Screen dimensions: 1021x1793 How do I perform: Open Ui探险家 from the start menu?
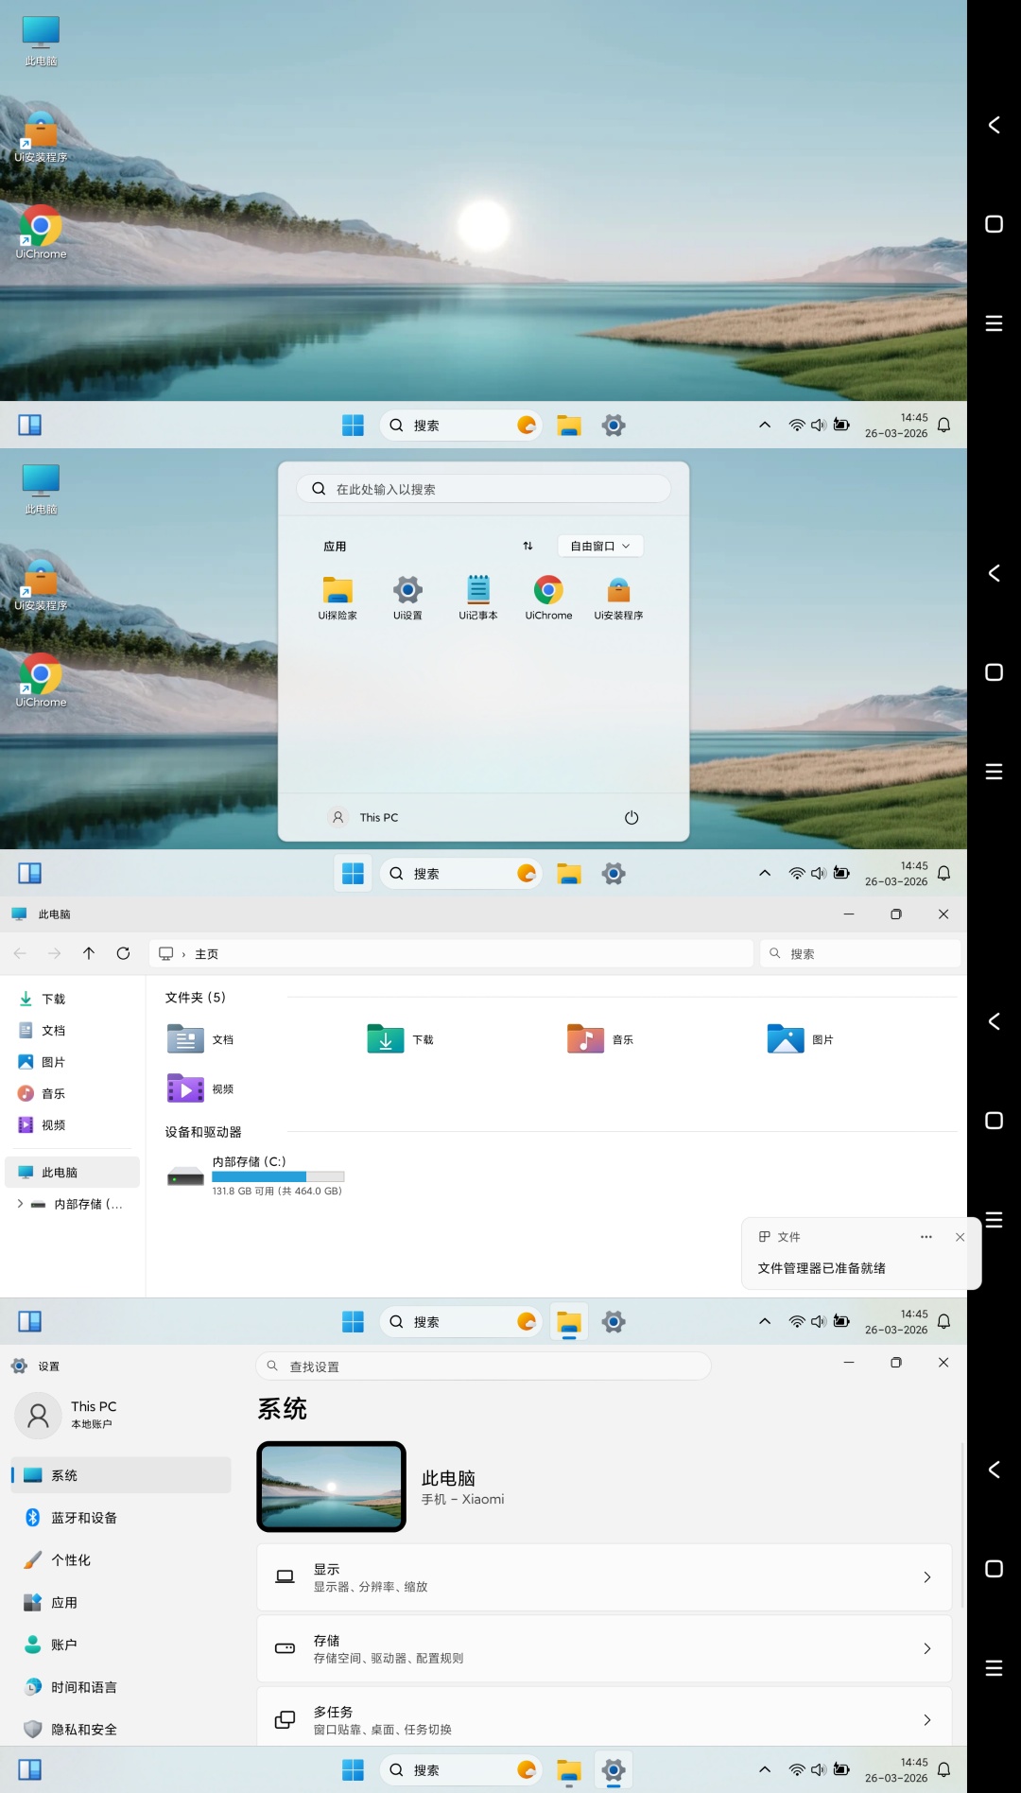(x=337, y=598)
